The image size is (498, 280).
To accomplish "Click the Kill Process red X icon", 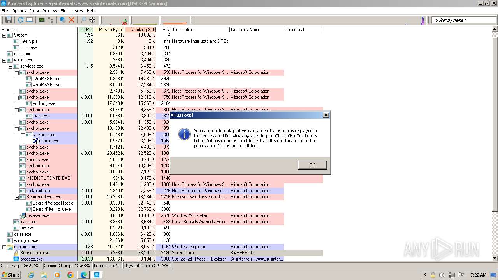I will 72,20.
